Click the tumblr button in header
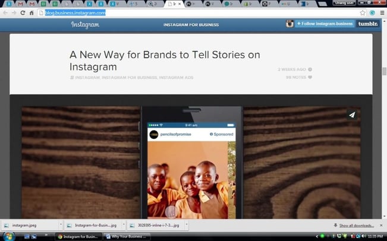The height and width of the screenshot is (241, 387). (368, 24)
